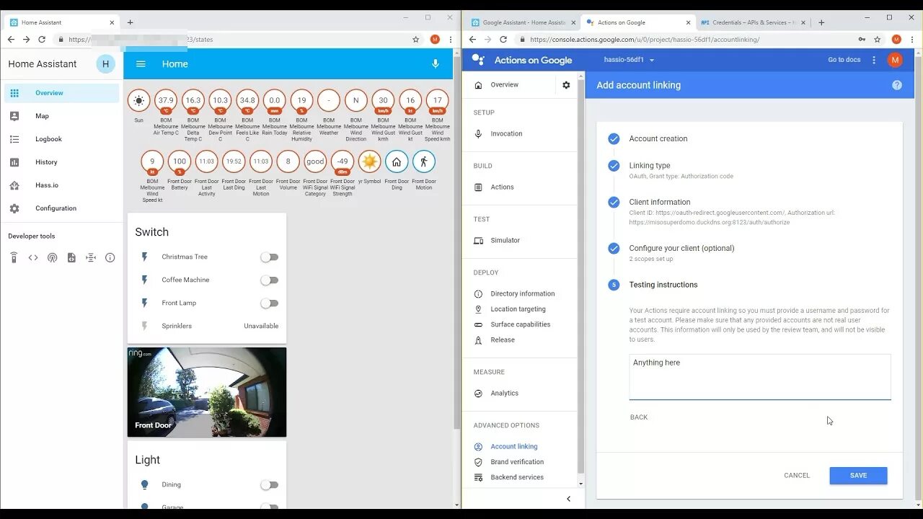Open Front Door Battery badge showing 100
This screenshot has height=519, width=923.
click(180, 161)
